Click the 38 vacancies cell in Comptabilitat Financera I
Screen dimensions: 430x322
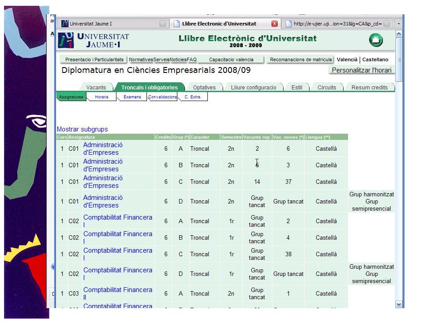(x=288, y=254)
